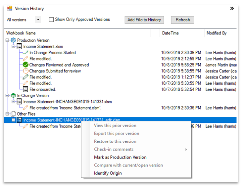
Task: Choose Compare with current/open version
Action: click(x=128, y=165)
